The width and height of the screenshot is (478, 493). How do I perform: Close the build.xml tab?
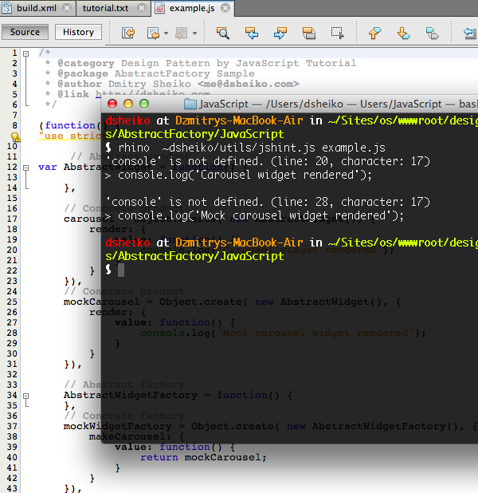tap(67, 8)
